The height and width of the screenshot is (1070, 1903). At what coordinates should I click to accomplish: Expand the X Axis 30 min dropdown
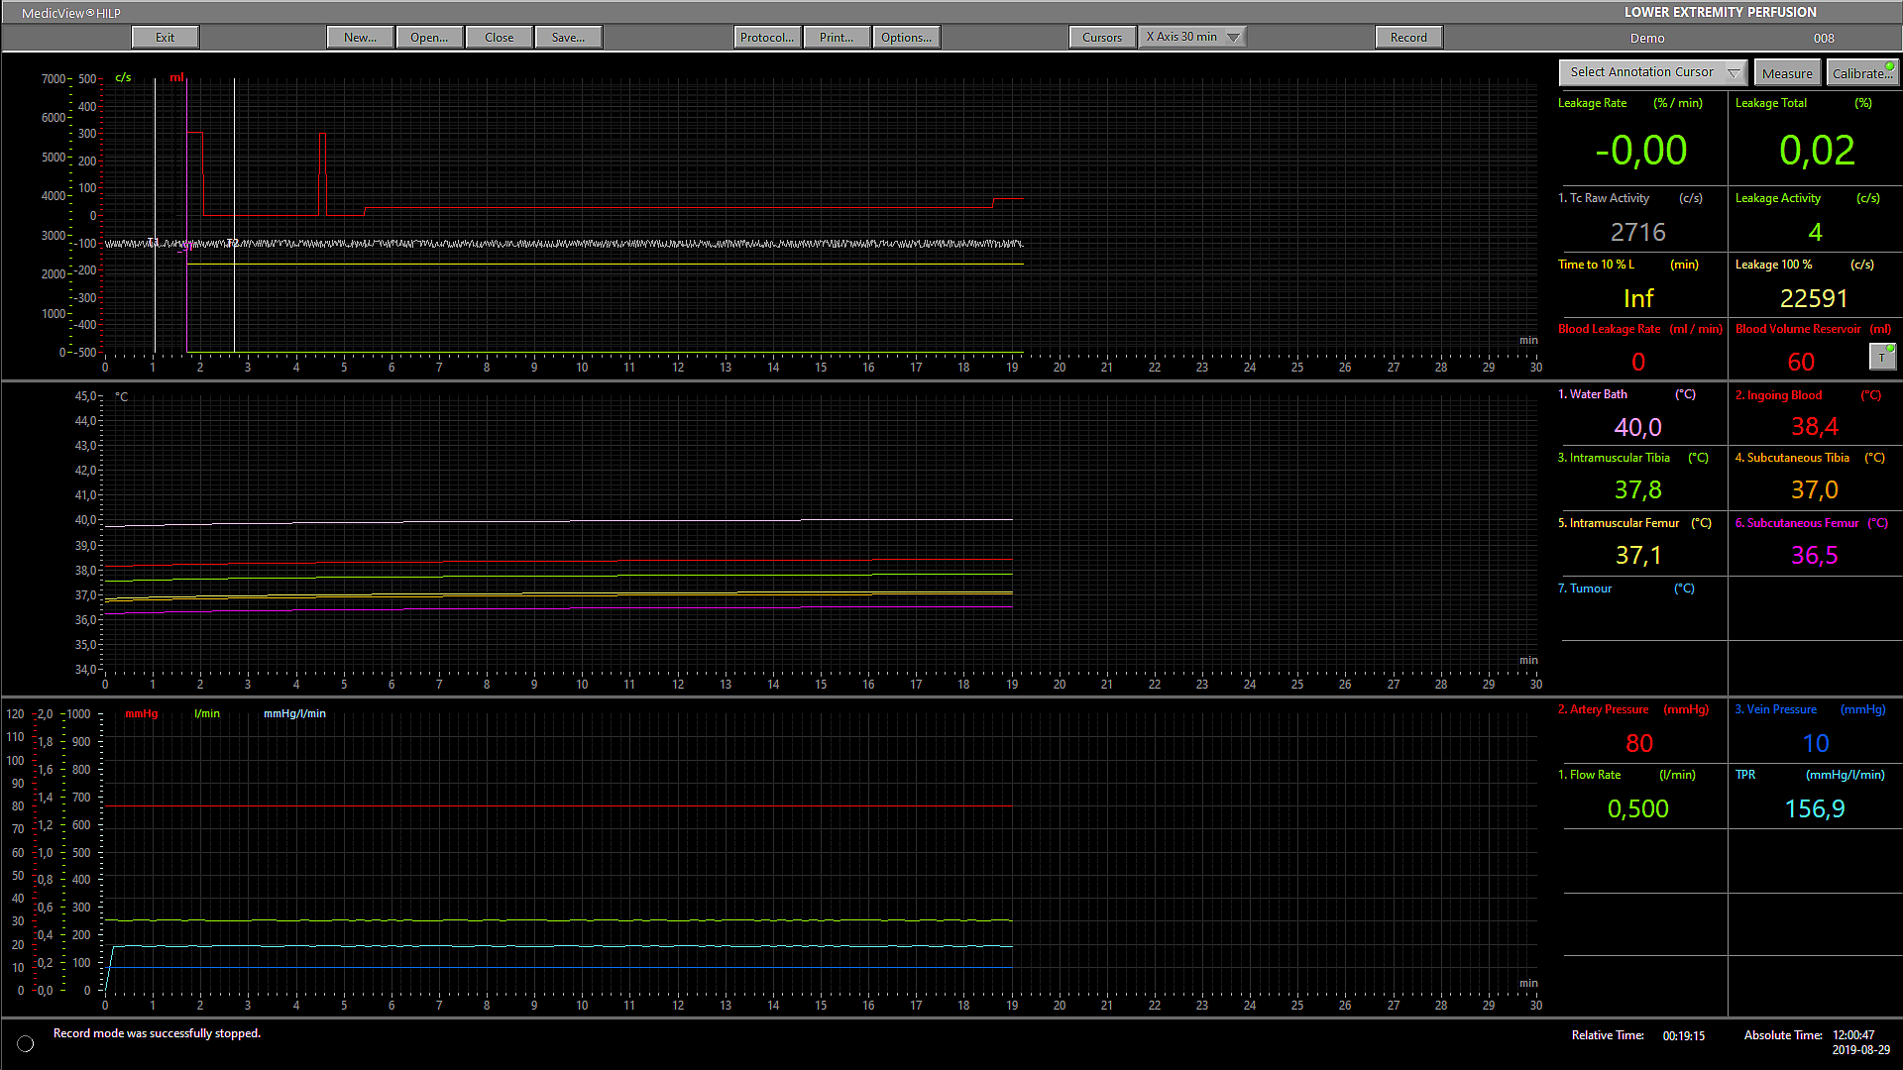click(1181, 37)
